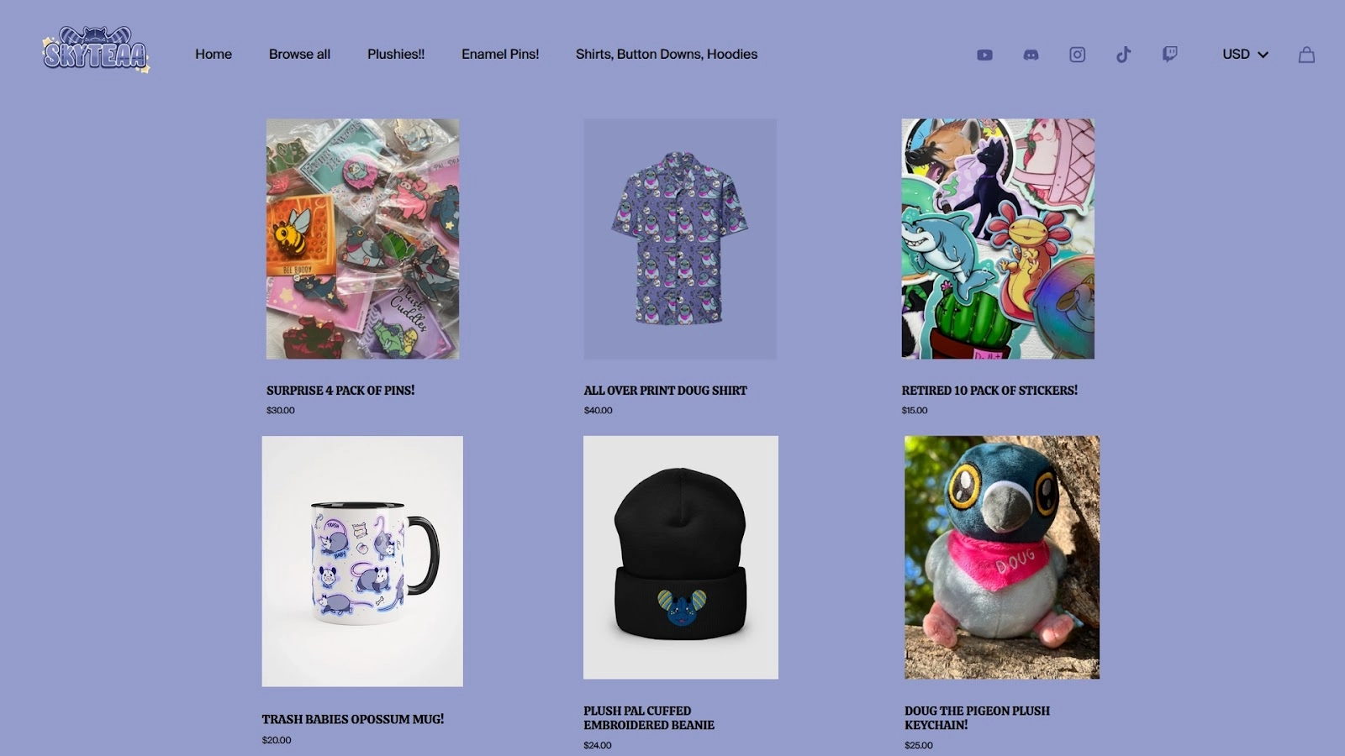Screen dimensions: 1345x756
Task: Go to the Home menu item
Action: click(214, 55)
